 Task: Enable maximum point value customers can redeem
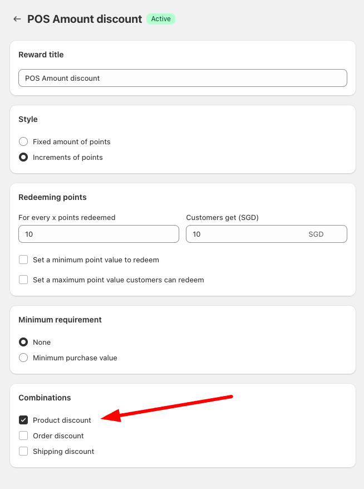click(x=23, y=280)
